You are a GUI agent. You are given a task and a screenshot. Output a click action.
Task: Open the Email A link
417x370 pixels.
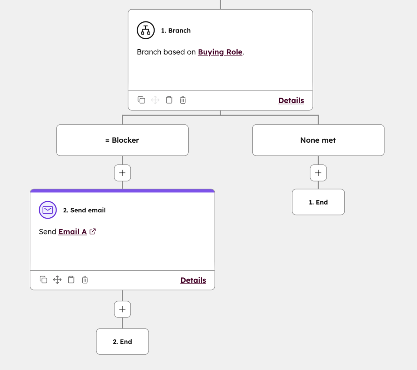click(73, 231)
